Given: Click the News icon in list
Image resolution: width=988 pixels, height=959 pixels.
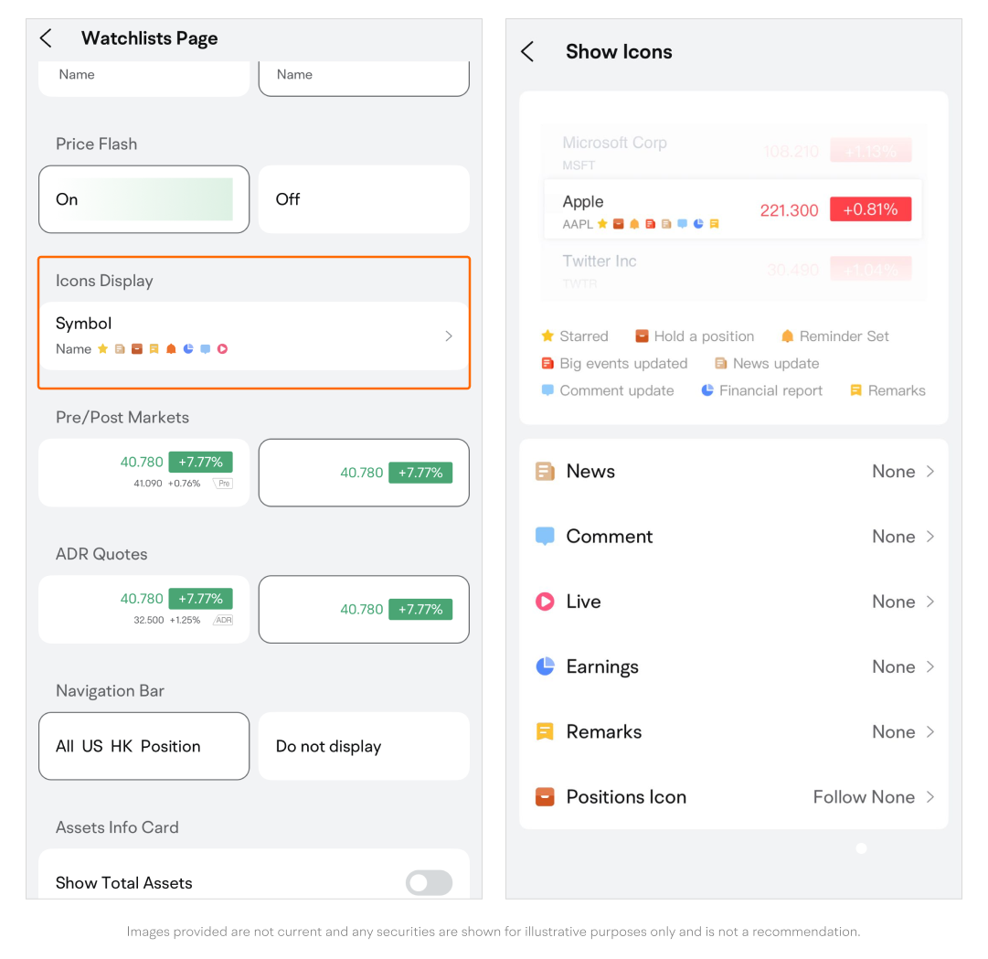Looking at the screenshot, I should tap(545, 472).
